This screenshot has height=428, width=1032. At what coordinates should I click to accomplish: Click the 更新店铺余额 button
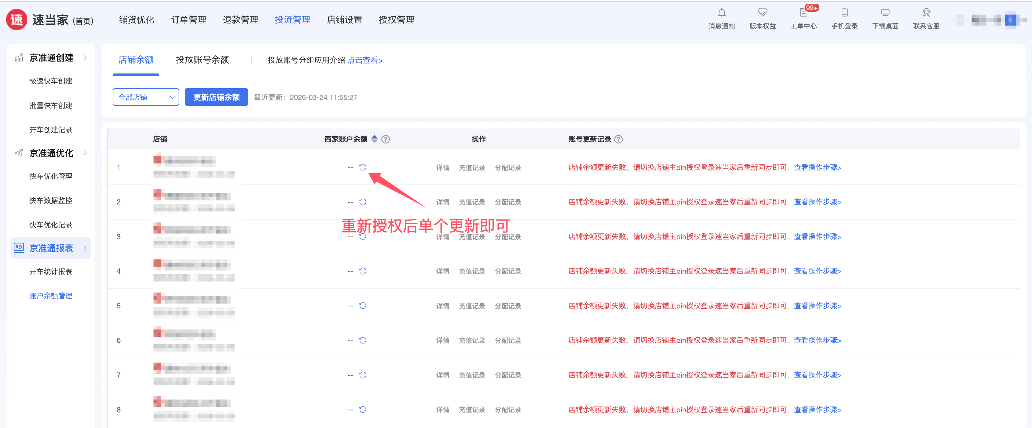tap(216, 97)
